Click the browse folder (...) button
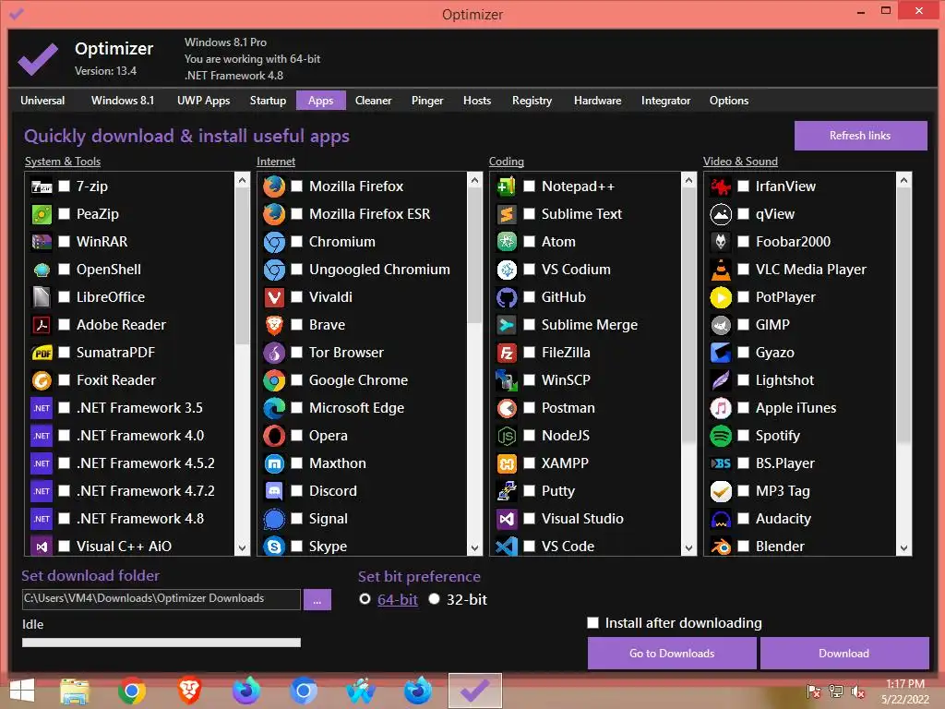The height and width of the screenshot is (709, 945). tap(317, 600)
